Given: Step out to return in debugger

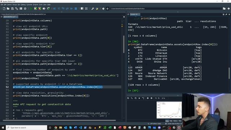Looking at the screenshot, I should coord(67,9).
